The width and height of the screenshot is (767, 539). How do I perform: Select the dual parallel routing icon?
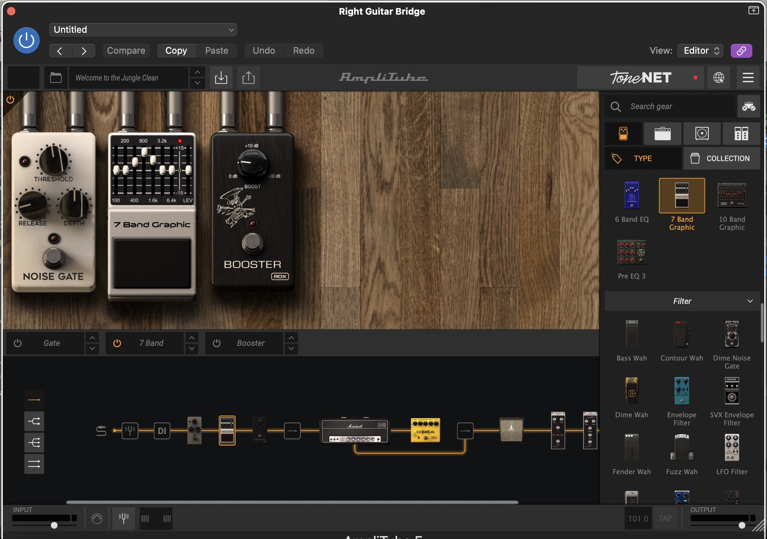(x=34, y=464)
